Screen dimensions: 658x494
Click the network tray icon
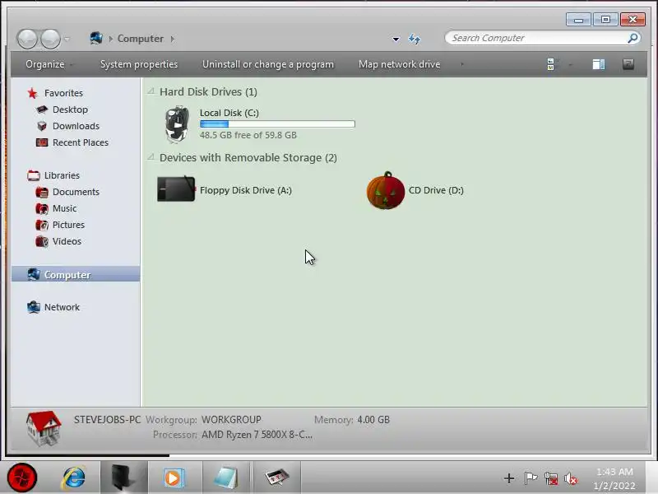(x=551, y=478)
